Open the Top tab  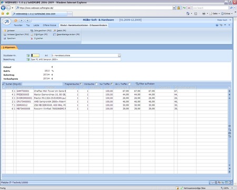click(x=28, y=25)
